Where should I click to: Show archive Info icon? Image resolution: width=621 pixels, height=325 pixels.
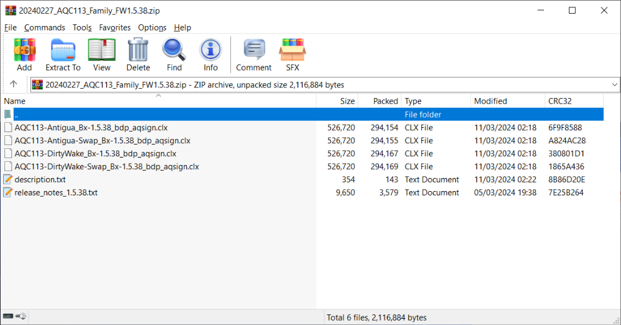click(x=211, y=50)
